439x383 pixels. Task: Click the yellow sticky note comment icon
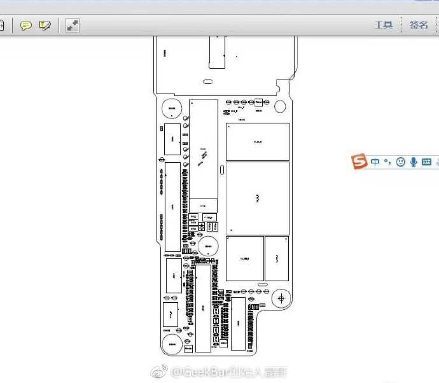(x=25, y=25)
